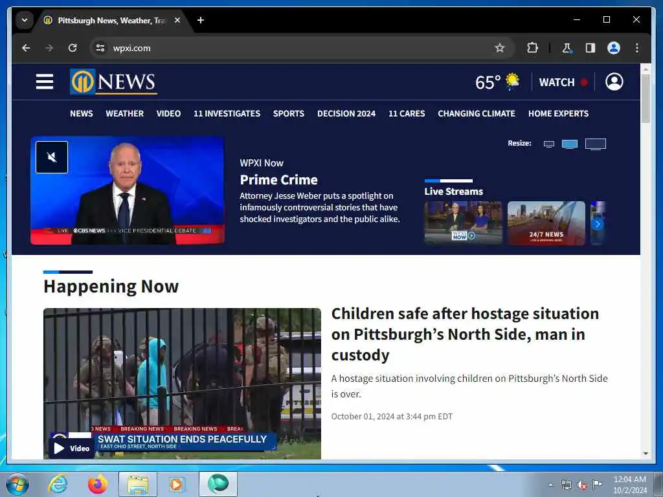Select the medium Resize player option

[570, 144]
